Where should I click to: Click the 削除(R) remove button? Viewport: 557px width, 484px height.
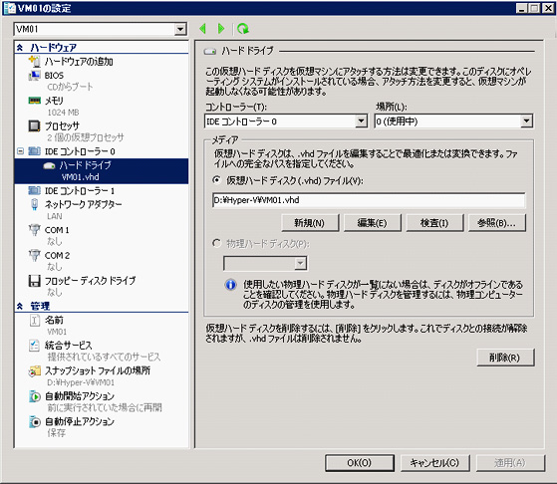tap(505, 358)
